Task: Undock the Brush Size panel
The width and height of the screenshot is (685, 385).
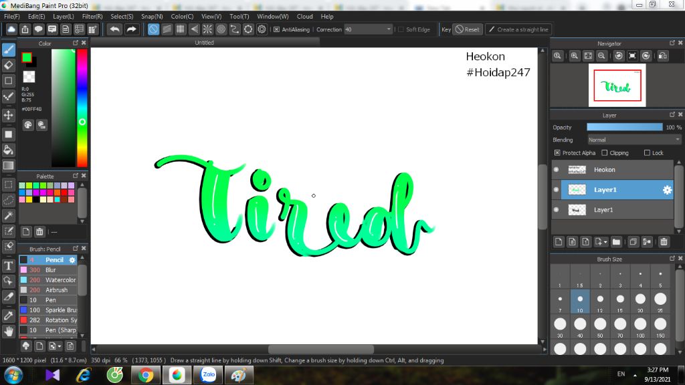Action: [x=672, y=259]
